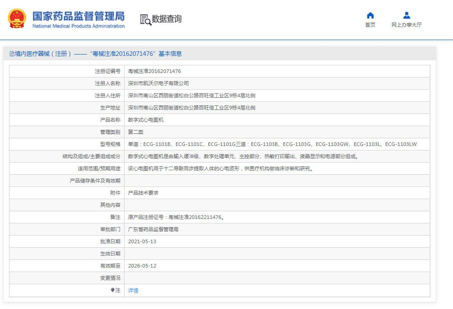
Task: Click the 国家药品监督管理局 site title
Action: tap(78, 16)
